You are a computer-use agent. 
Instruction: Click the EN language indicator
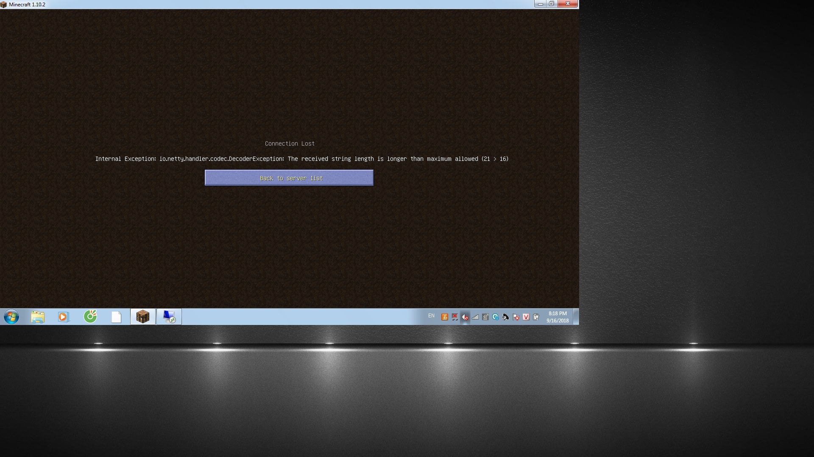point(431,316)
